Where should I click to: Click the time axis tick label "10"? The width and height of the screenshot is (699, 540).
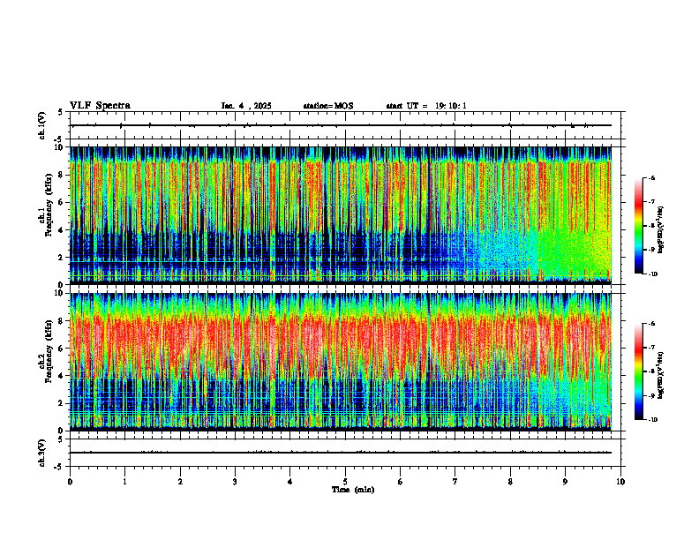point(620,482)
